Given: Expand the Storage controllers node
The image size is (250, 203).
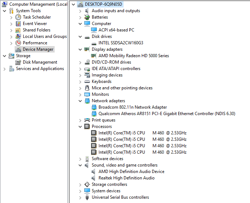Looking at the screenshot, I should pos(80,185).
